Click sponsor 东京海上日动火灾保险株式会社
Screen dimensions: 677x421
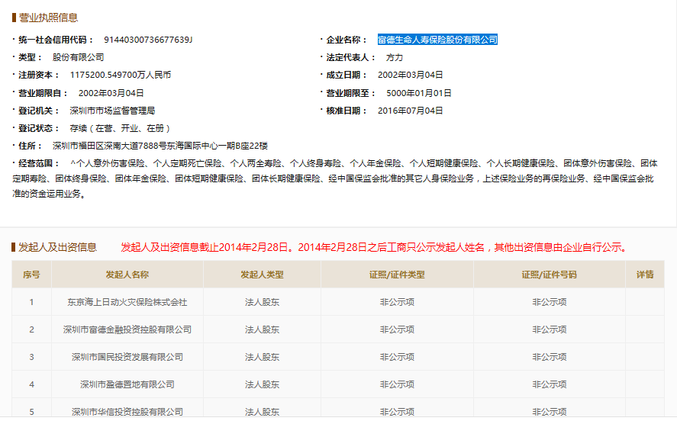point(127,302)
